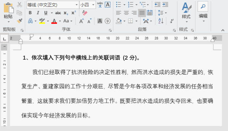Click the Sort A-Z icon
The width and height of the screenshot is (228, 131).
point(161,21)
